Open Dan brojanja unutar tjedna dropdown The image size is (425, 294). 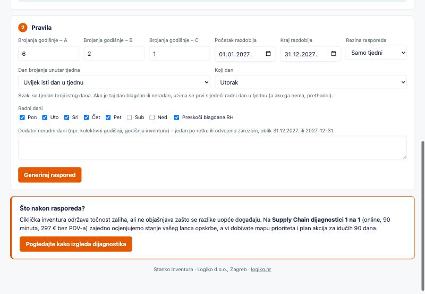(x=114, y=82)
